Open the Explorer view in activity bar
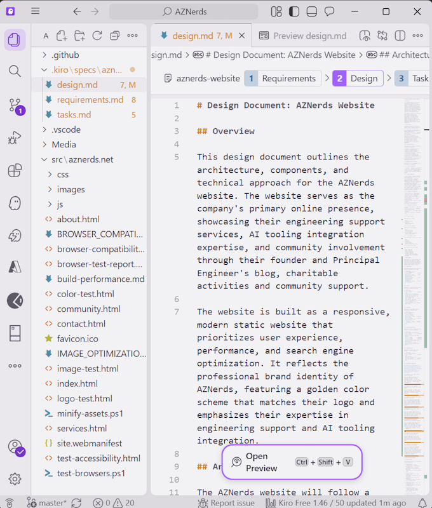Image resolution: width=432 pixels, height=508 pixels. tap(15, 40)
